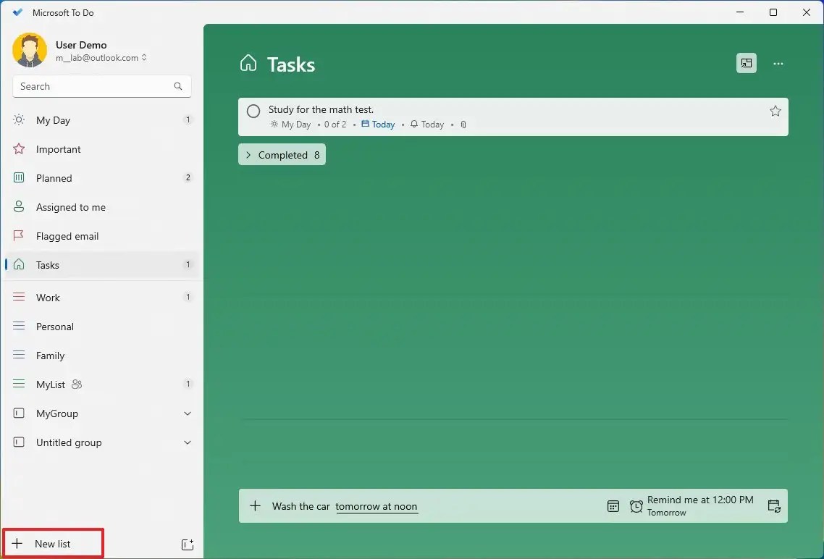Expand the Completed tasks section

click(x=282, y=154)
